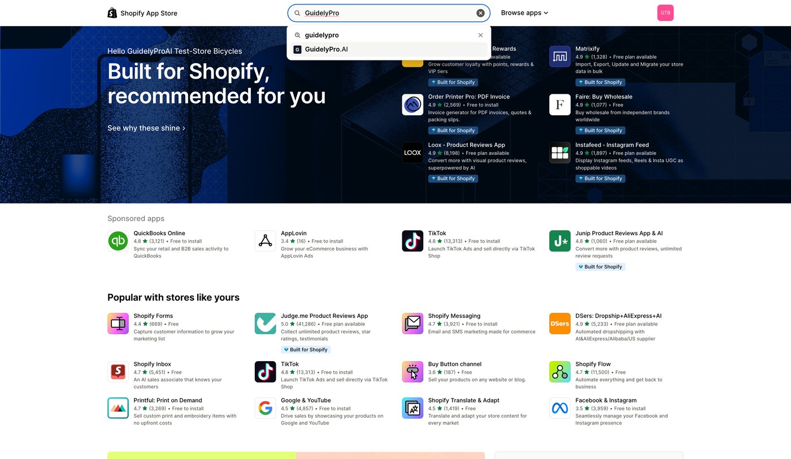Open the QuickBooks Online title link
This screenshot has height=459, width=791.
pyautogui.click(x=159, y=233)
